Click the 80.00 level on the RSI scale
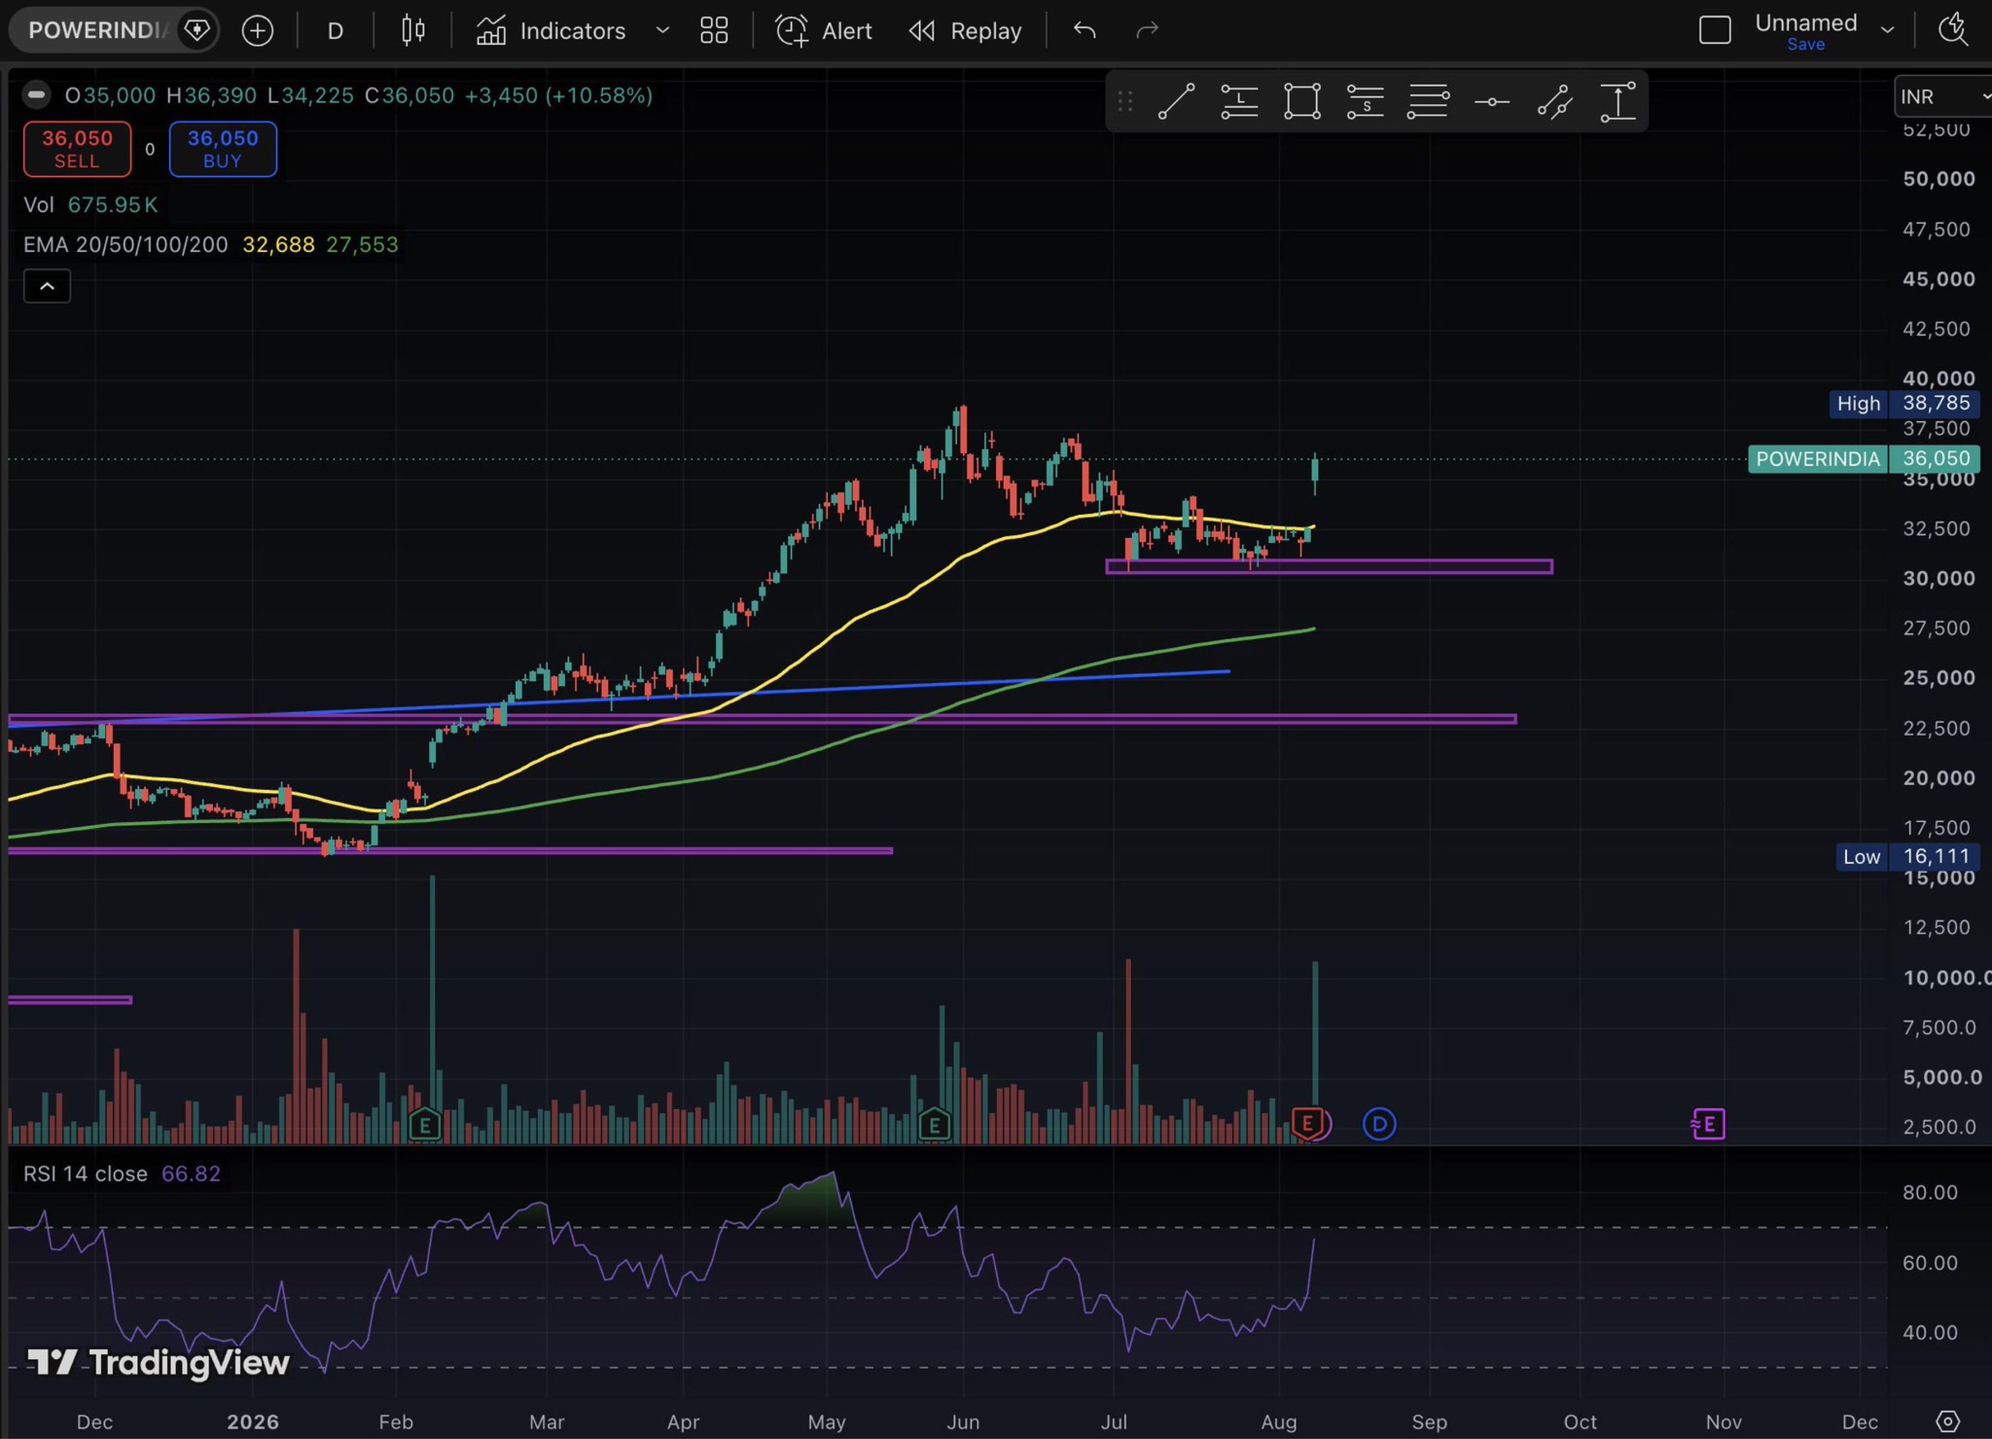The height and width of the screenshot is (1439, 1992). (x=1929, y=1192)
